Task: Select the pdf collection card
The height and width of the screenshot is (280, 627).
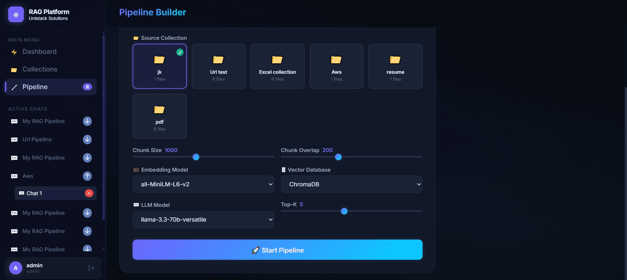Action: tap(160, 116)
